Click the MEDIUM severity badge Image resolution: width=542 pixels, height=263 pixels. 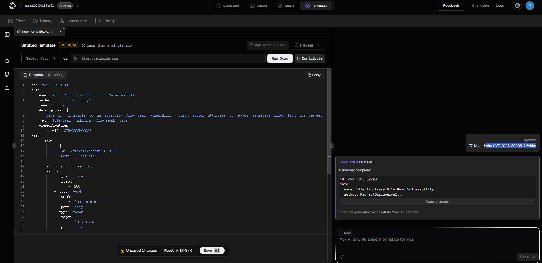tap(69, 45)
